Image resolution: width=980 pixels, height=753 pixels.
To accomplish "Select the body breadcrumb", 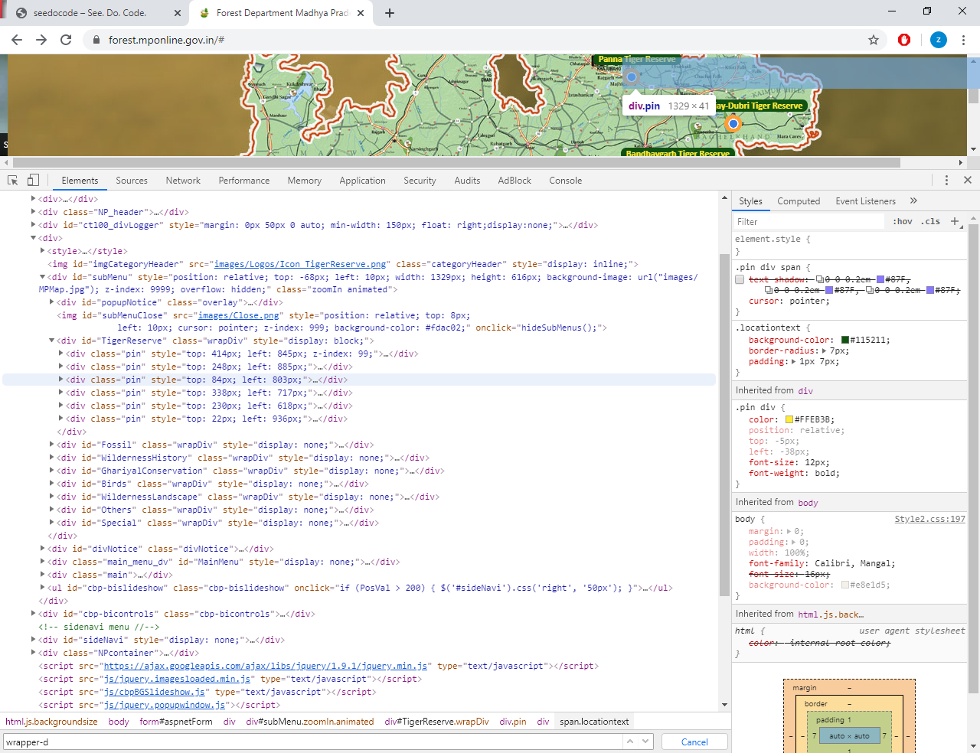I will point(119,722).
